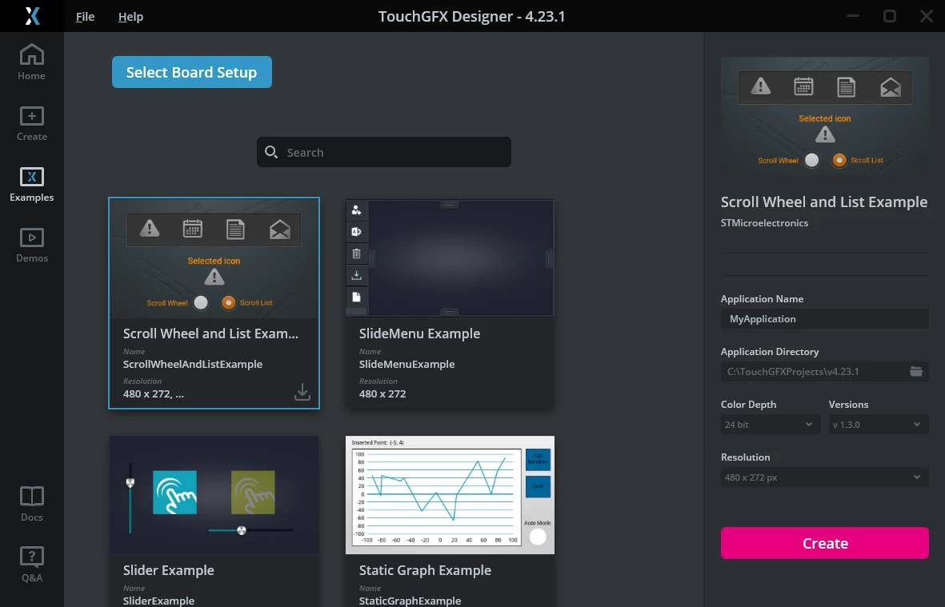Click the pink Create button
The height and width of the screenshot is (607, 945).
click(x=824, y=543)
